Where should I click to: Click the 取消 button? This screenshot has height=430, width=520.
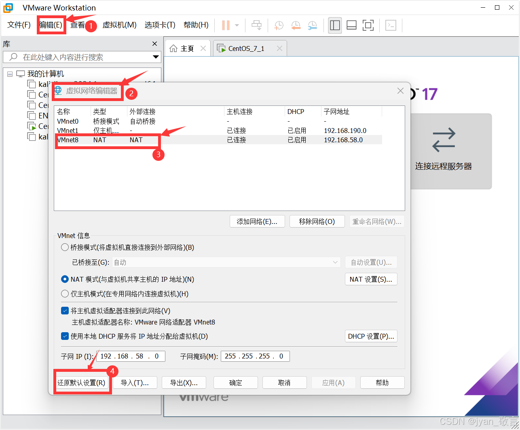point(285,383)
